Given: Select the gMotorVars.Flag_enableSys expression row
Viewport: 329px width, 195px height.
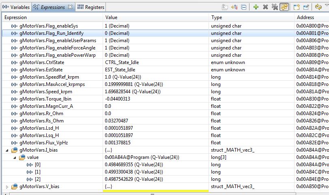Looking at the screenshot, I should 48,26.
